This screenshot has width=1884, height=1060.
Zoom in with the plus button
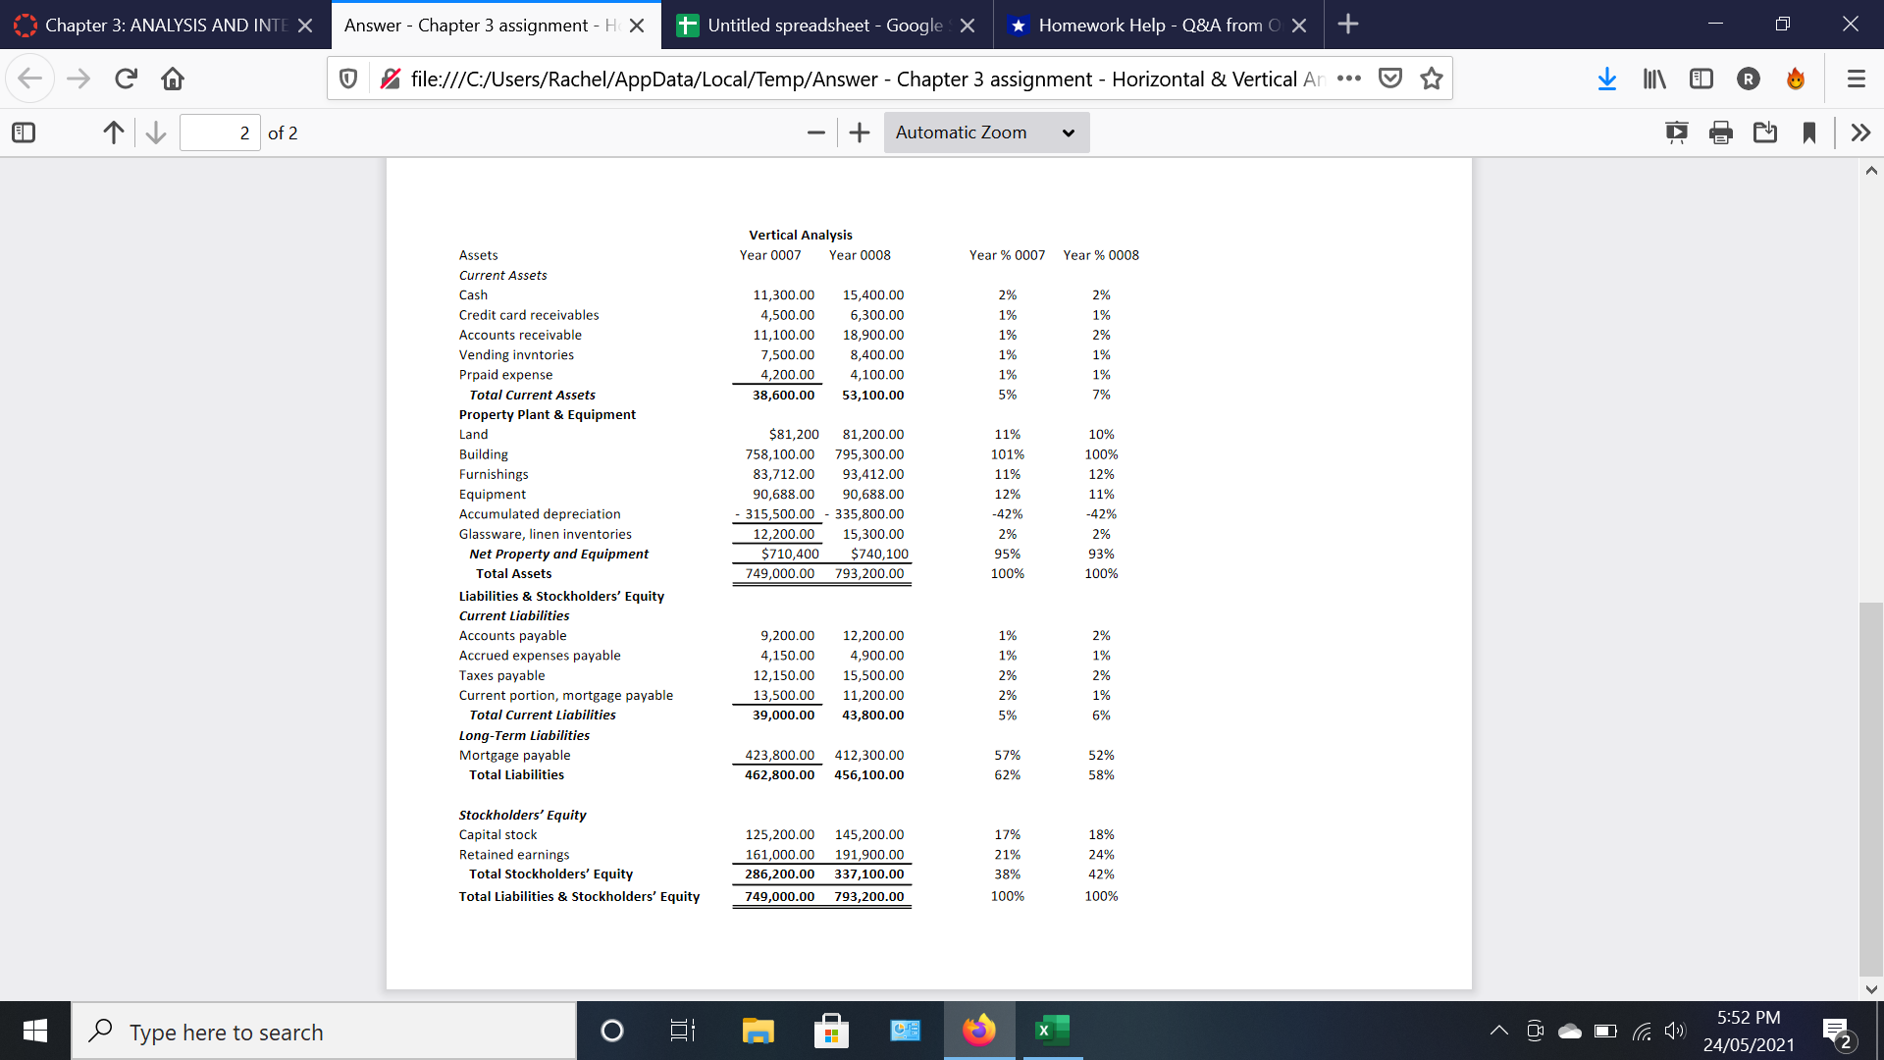pyautogui.click(x=860, y=132)
